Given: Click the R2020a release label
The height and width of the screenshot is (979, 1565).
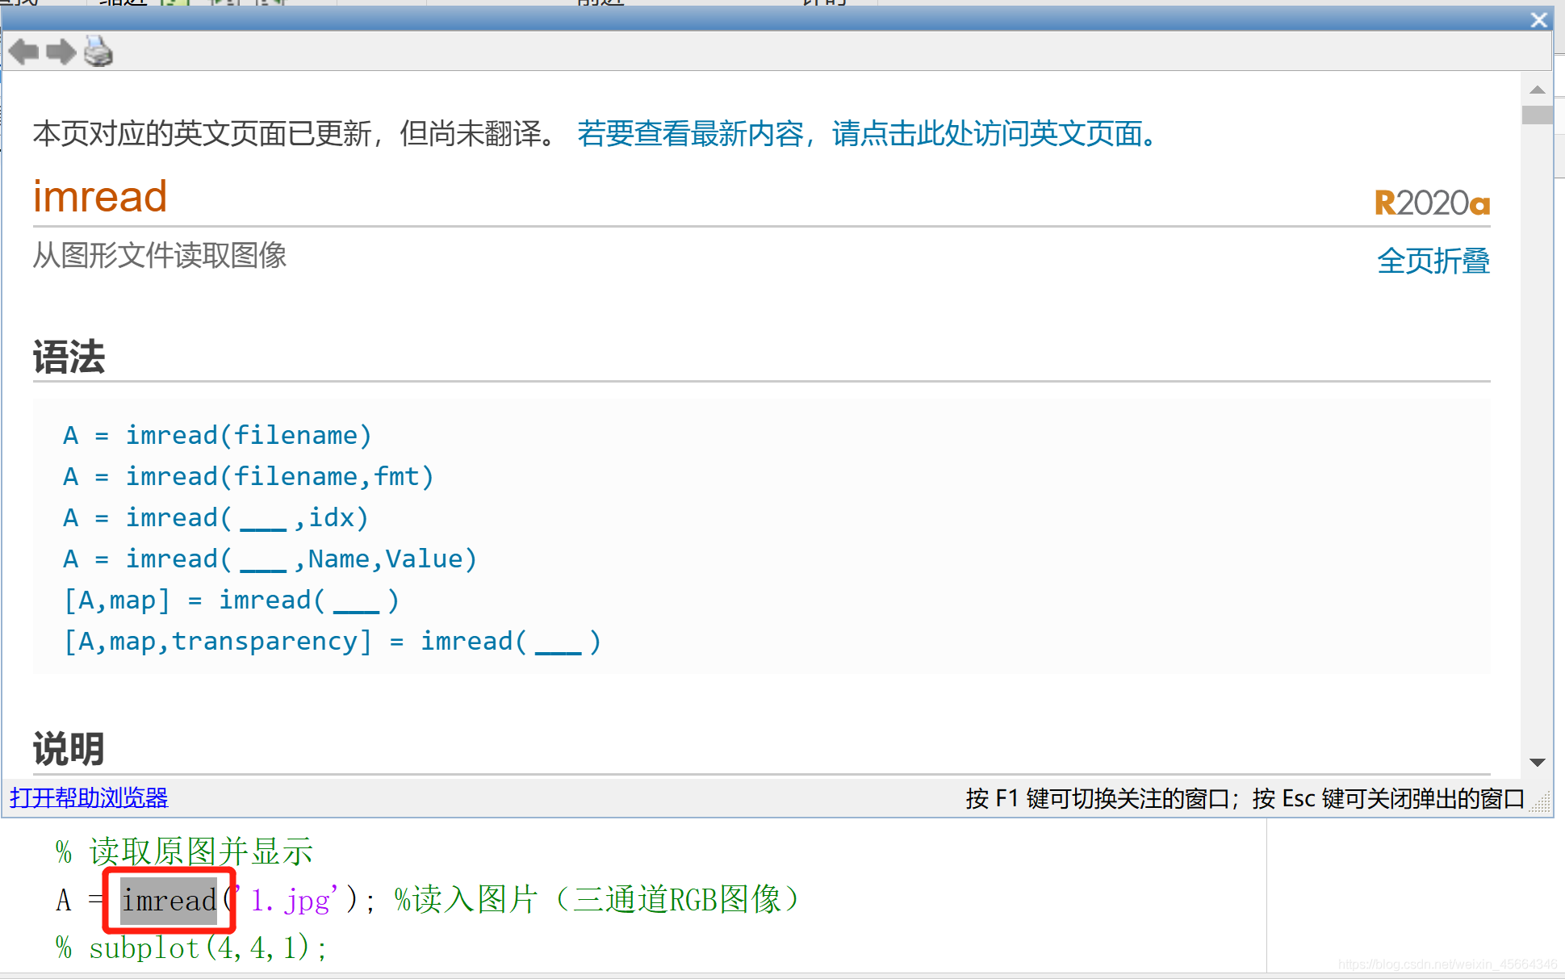Looking at the screenshot, I should pos(1432,203).
